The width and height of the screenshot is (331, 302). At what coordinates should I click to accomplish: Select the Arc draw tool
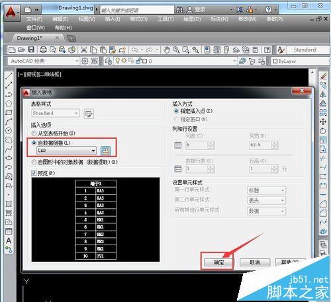[x=9, y=122]
